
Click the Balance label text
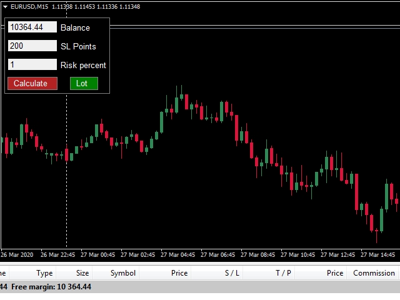75,27
